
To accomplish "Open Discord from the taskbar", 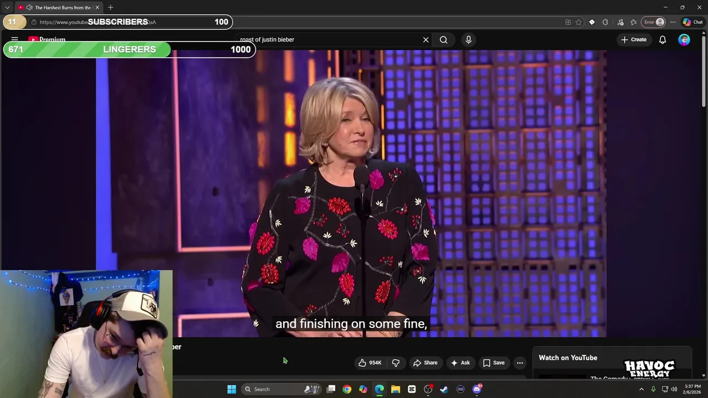I will (x=477, y=389).
